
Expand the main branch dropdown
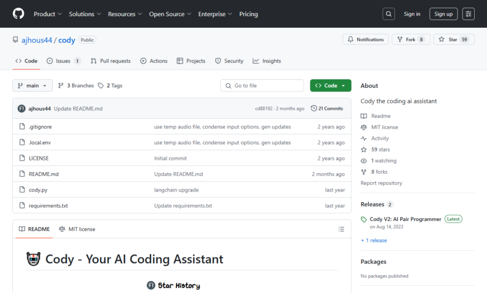(32, 85)
